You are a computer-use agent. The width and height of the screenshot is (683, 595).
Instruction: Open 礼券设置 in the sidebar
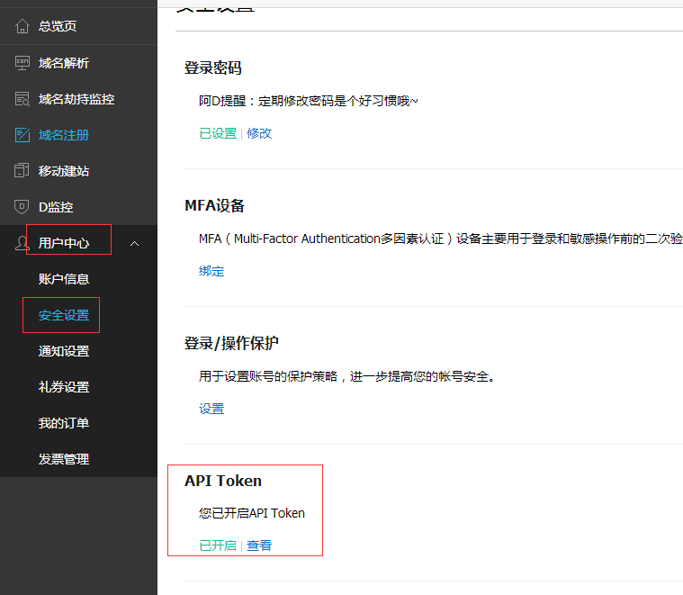click(64, 387)
